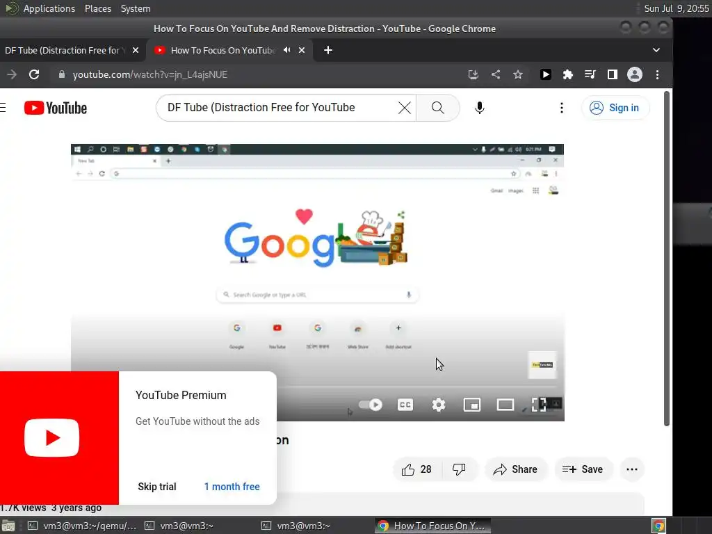Save video to playlist
This screenshot has height=534, width=712.
pyautogui.click(x=583, y=469)
